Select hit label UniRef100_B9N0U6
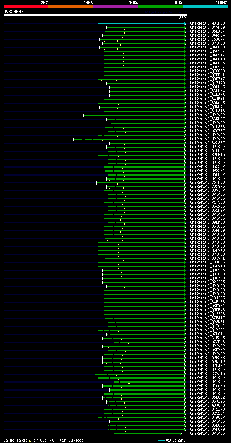Viewport: 231px width, 443px height. pos(207,103)
